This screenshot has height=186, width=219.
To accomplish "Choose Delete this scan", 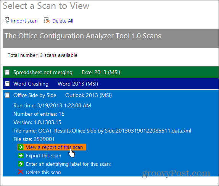I will [43, 172].
